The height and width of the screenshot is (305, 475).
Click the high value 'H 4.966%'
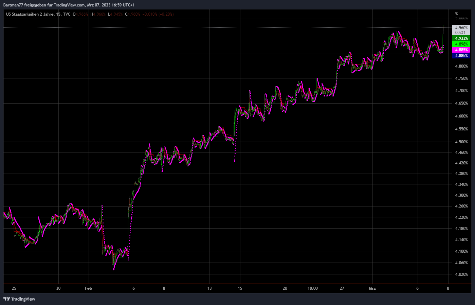(x=98, y=14)
